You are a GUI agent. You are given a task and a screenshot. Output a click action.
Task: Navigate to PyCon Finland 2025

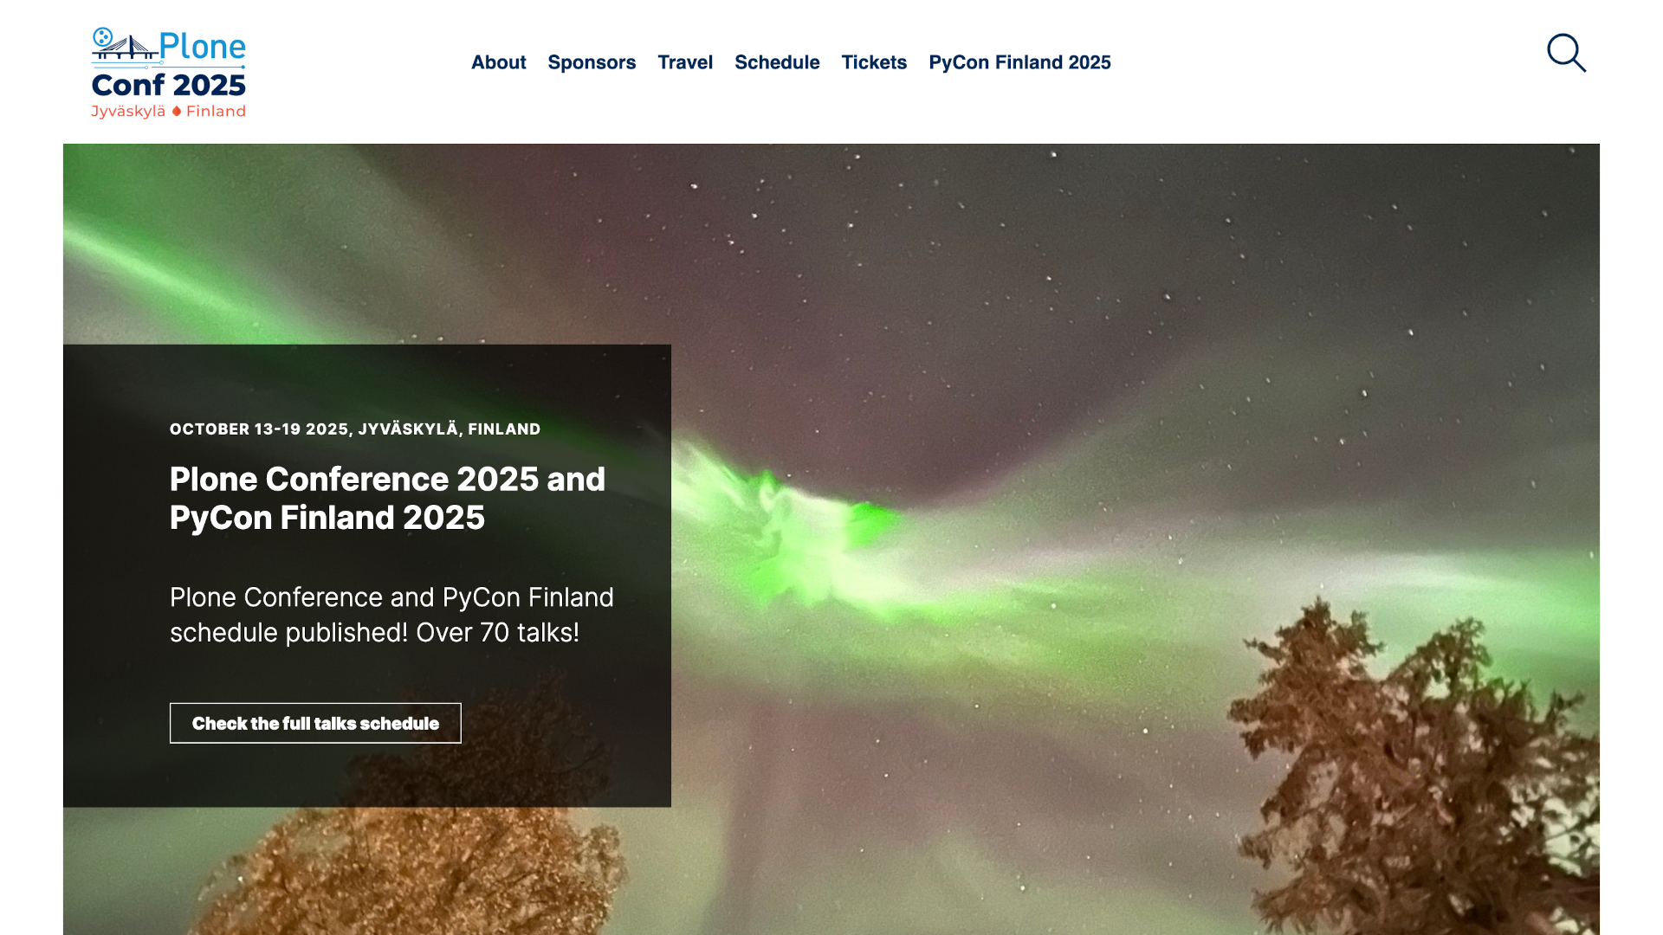(1019, 62)
